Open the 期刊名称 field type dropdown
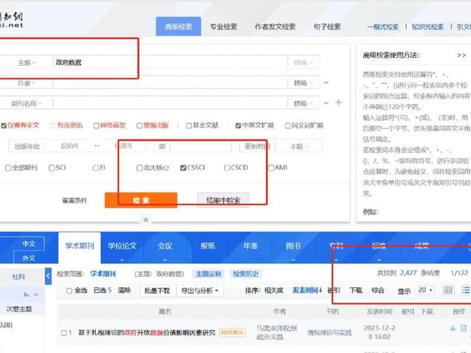This screenshot has height=353, width=471. click(x=26, y=104)
